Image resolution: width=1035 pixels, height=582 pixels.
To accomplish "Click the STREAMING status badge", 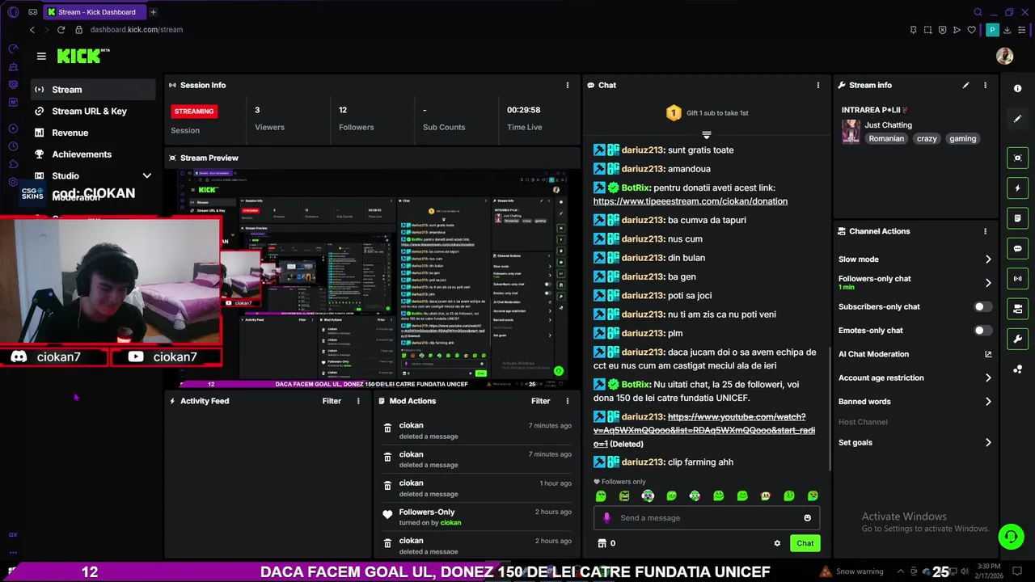I will click(x=194, y=112).
